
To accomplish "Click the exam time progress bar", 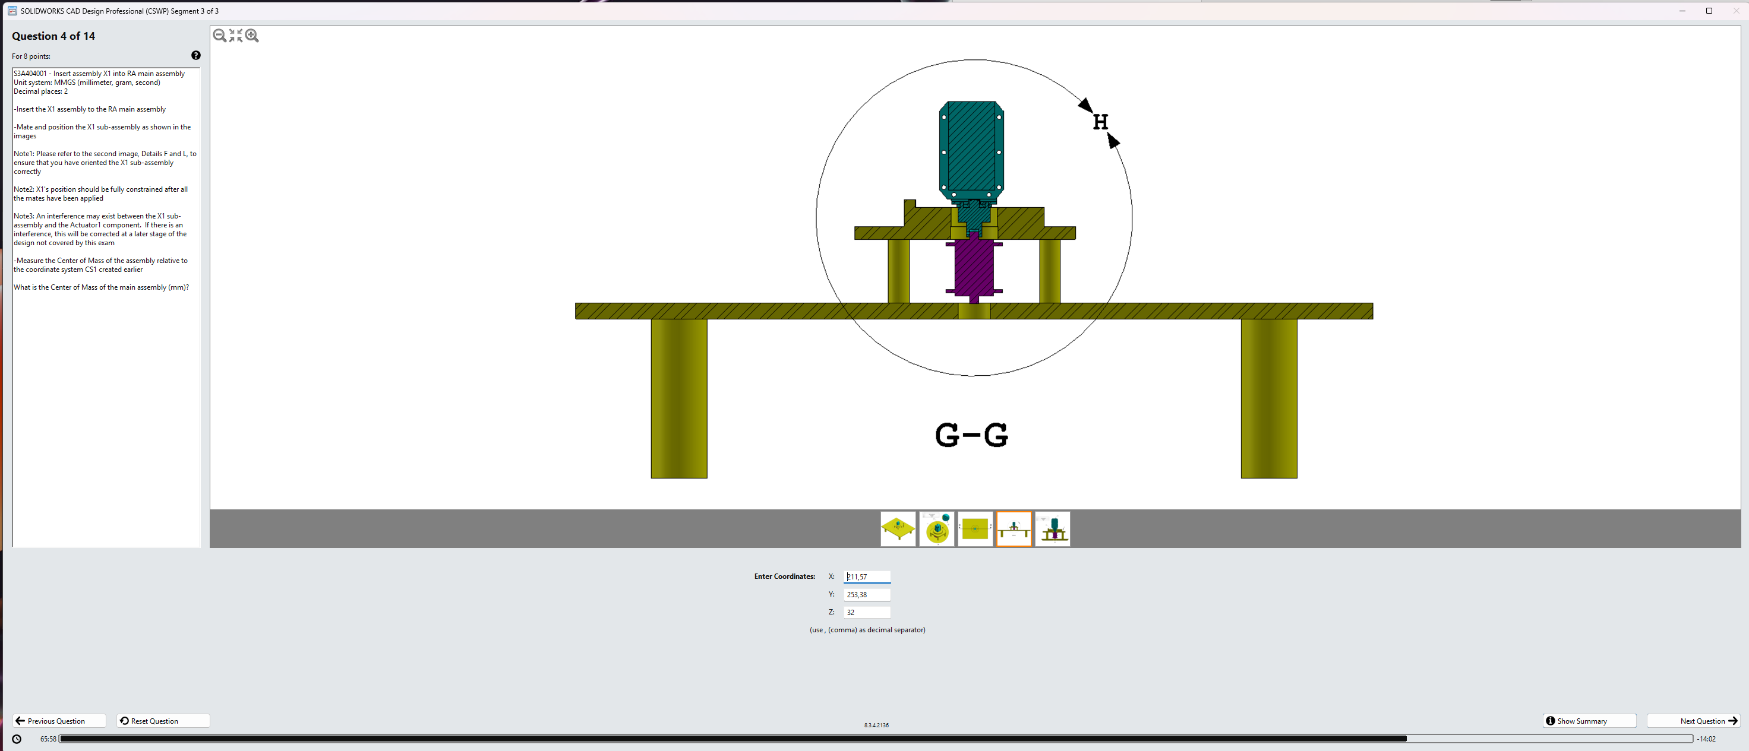I will [x=874, y=739].
